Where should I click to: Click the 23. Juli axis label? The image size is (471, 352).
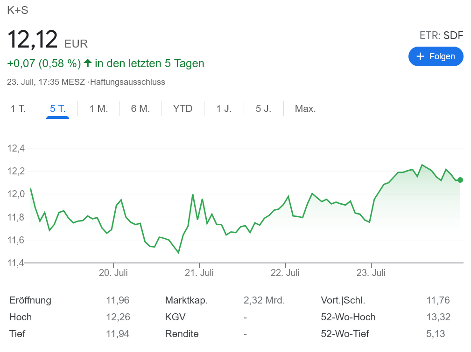click(371, 272)
